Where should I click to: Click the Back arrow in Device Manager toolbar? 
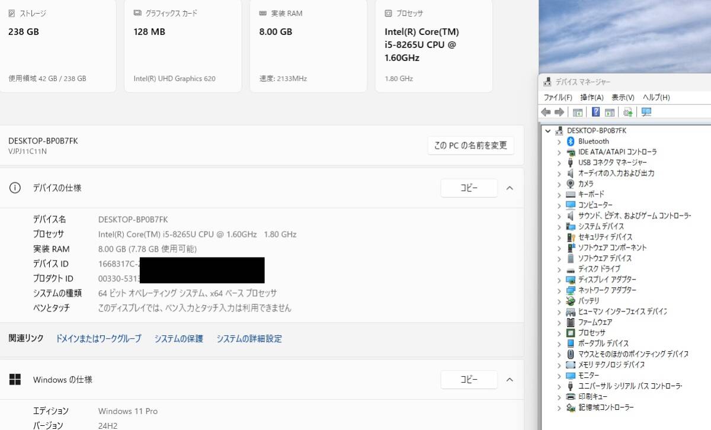coord(546,112)
